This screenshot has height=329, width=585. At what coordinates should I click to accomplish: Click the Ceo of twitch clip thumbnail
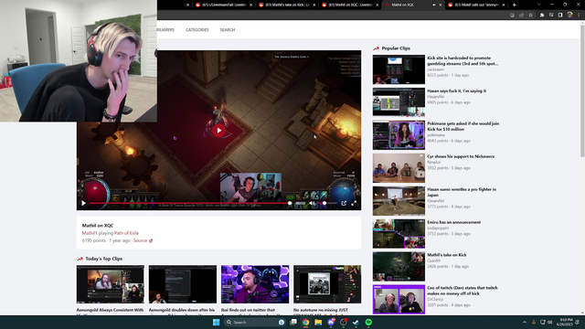(x=399, y=299)
